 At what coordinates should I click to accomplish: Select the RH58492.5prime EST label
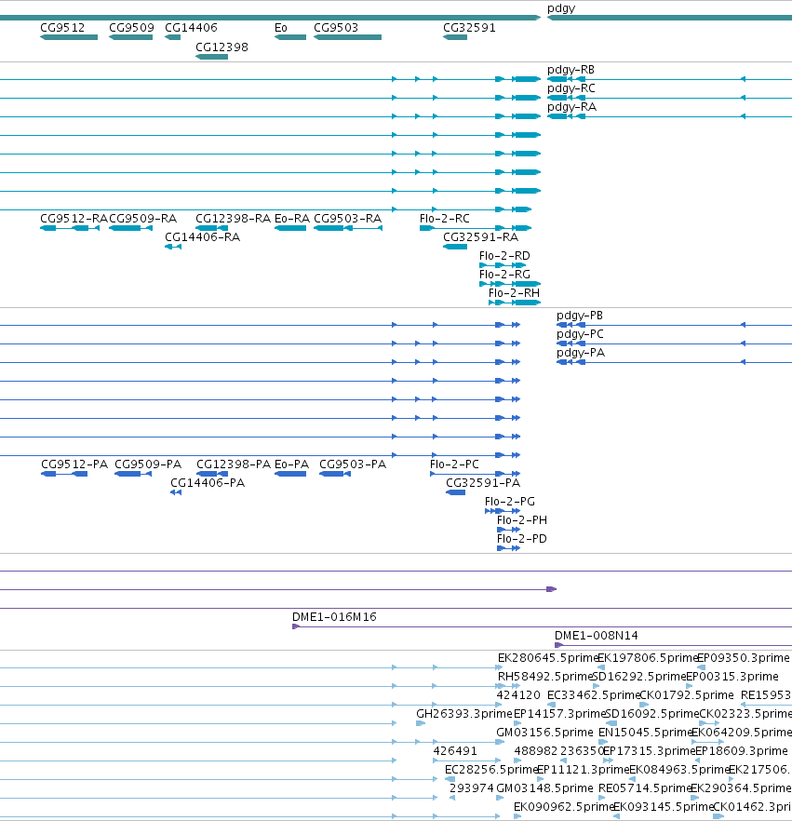(545, 677)
